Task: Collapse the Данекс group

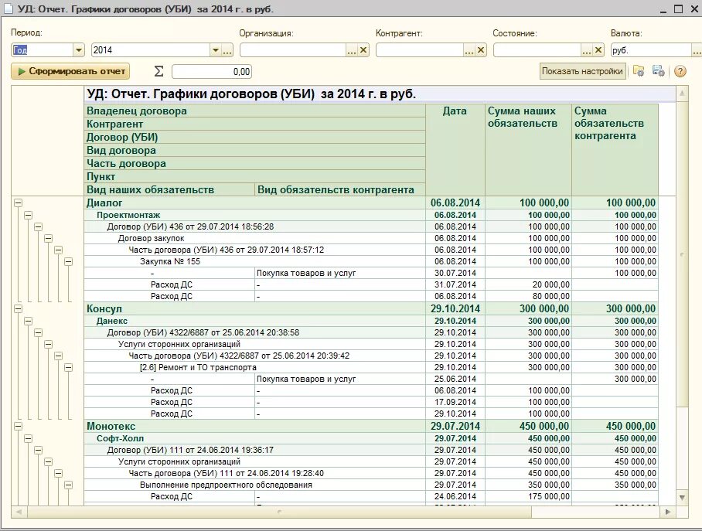Action: (x=28, y=321)
